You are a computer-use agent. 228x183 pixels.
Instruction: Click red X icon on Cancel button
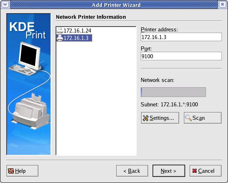tap(195, 171)
